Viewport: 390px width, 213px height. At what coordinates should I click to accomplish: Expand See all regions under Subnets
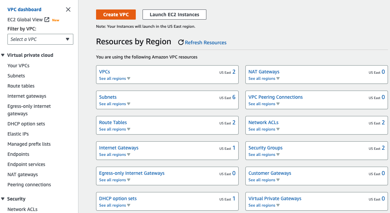(115, 104)
